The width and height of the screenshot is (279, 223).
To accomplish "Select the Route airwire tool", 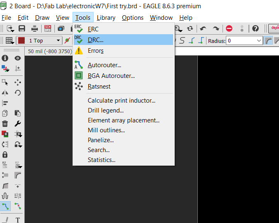I will coord(5,206).
